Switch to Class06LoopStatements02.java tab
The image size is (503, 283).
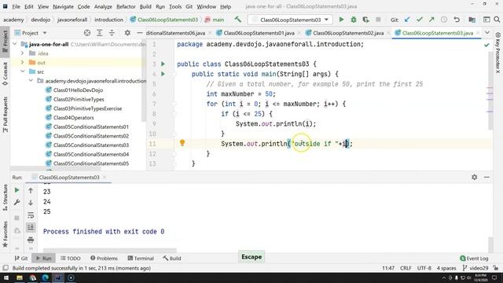347,33
